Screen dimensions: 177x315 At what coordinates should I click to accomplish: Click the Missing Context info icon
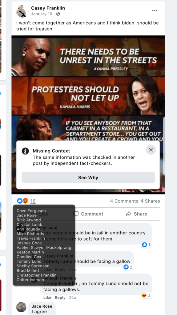[x=25, y=151]
